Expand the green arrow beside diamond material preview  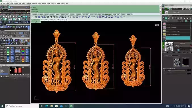click(163, 45)
